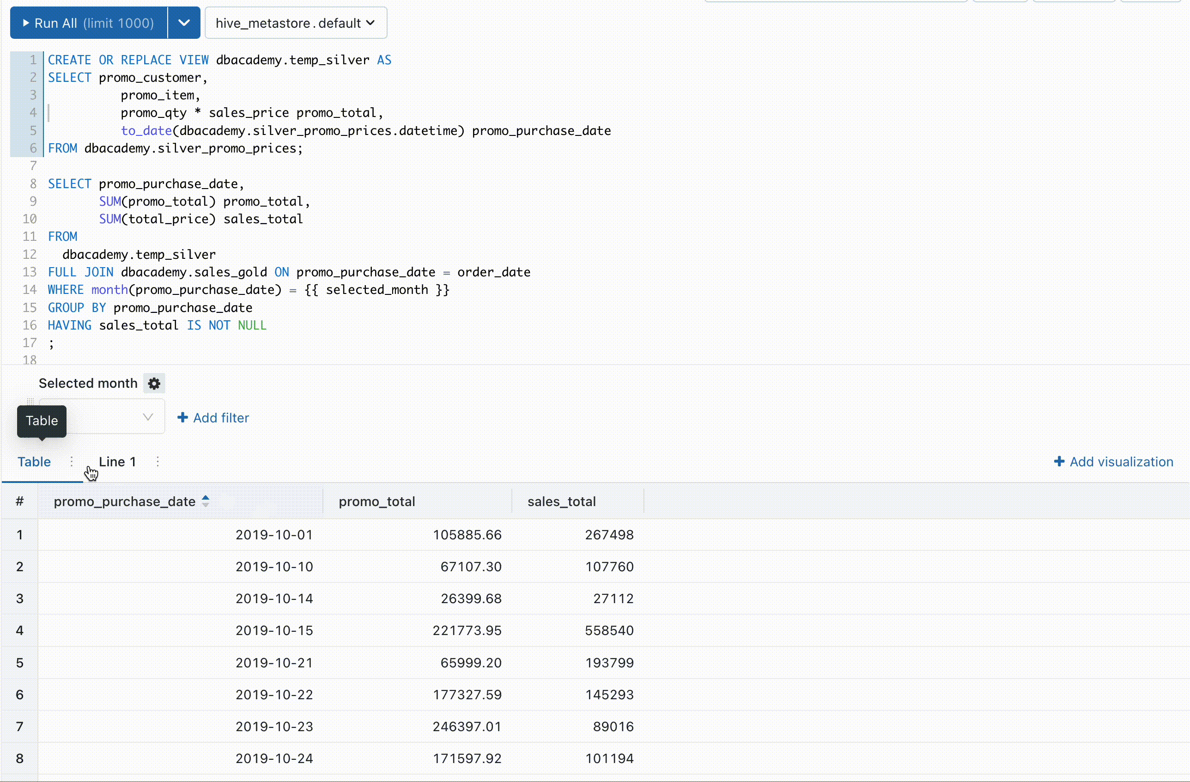Image resolution: width=1190 pixels, height=782 pixels.
Task: Click the 267498 sales_total cell
Action: click(608, 534)
